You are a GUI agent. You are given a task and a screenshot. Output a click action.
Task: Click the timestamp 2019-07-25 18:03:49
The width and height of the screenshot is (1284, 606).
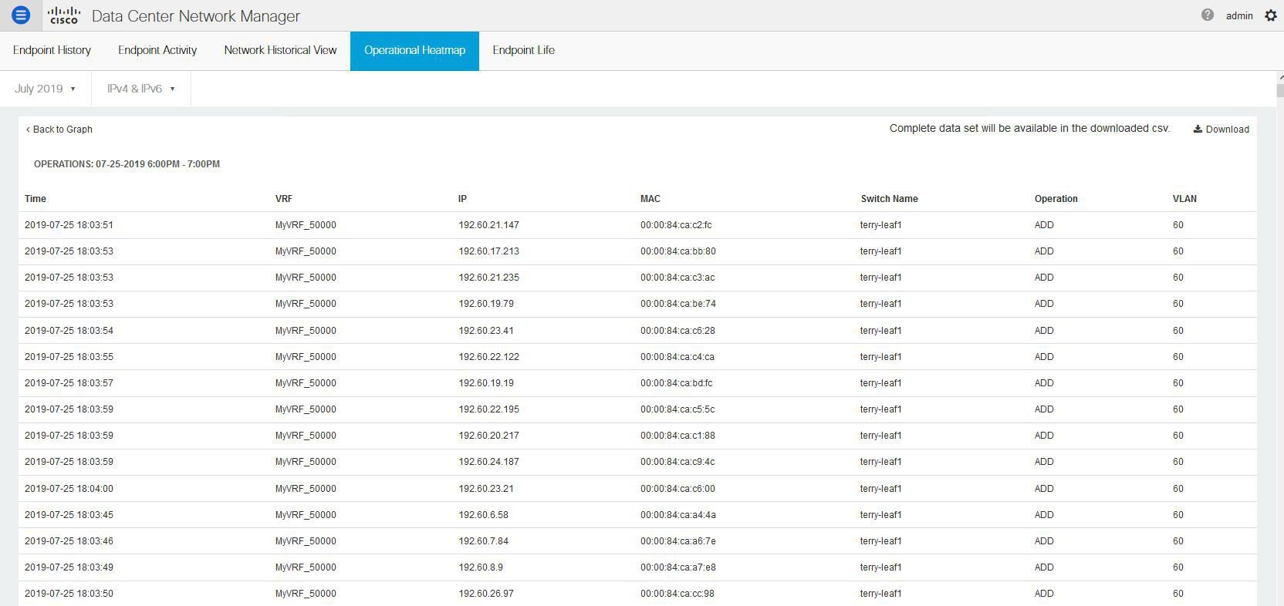pyautogui.click(x=69, y=567)
